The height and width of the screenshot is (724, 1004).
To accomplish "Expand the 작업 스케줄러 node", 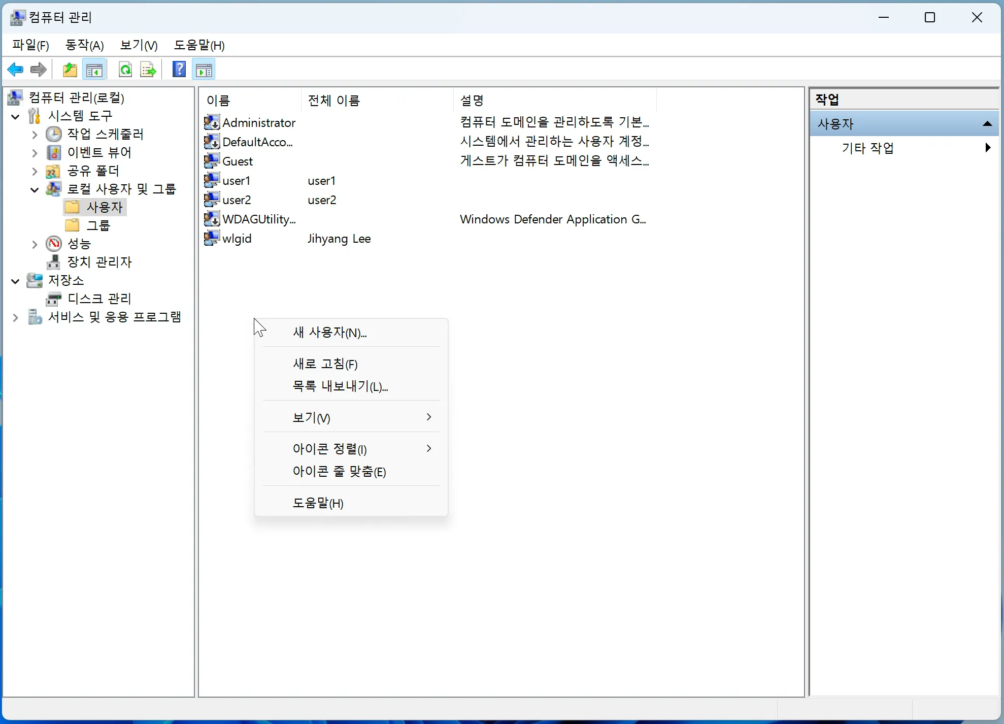I will (x=35, y=135).
